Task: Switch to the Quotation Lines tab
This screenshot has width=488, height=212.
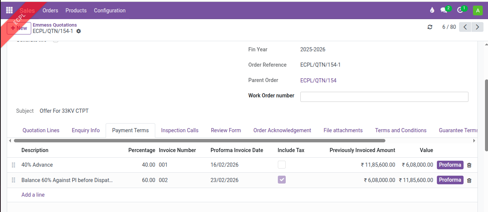Action: click(41, 130)
